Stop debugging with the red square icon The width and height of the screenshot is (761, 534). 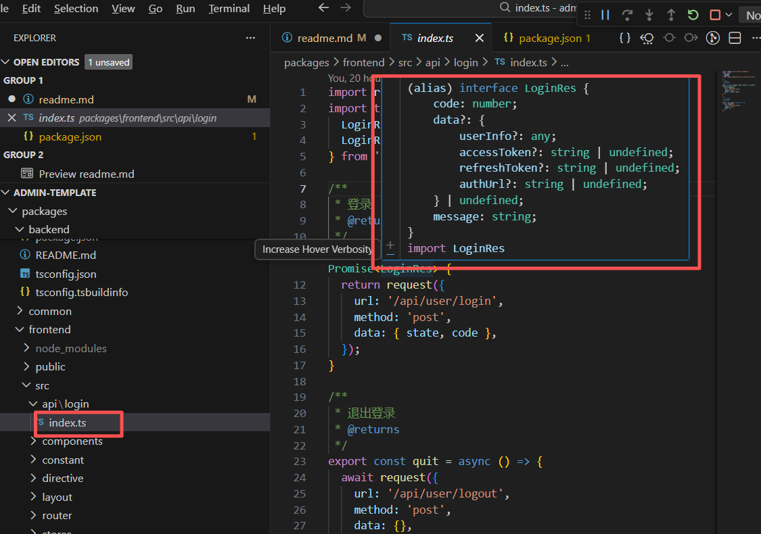[x=715, y=15]
